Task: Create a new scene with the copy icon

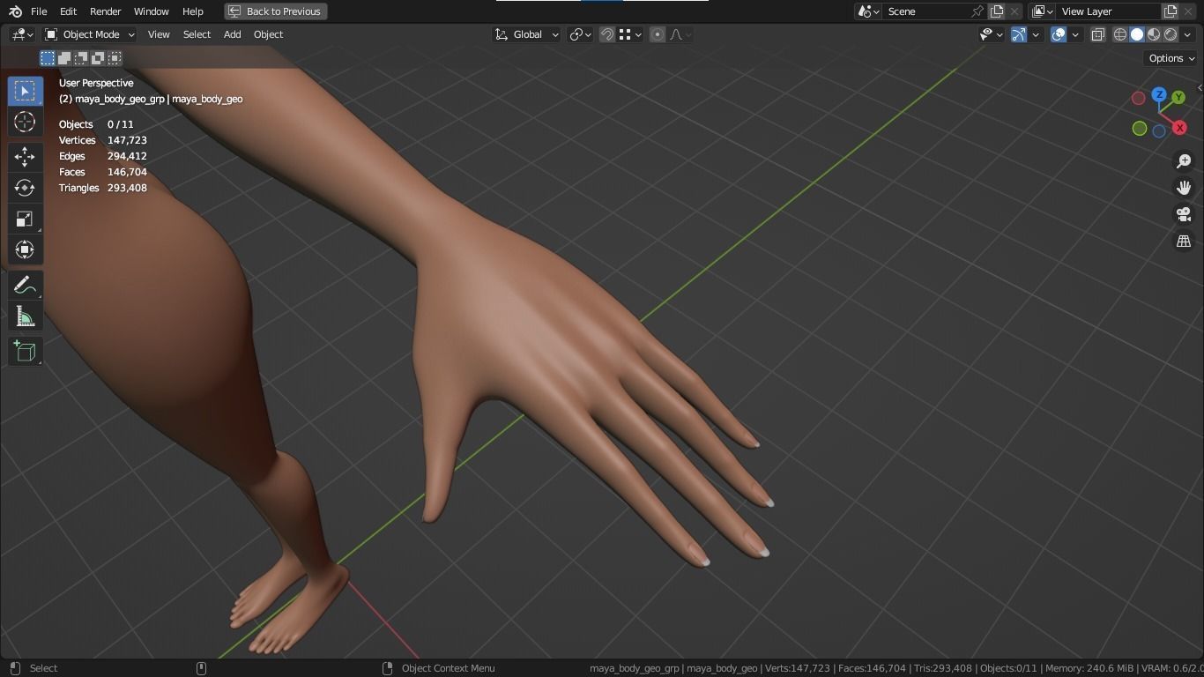Action: [x=997, y=11]
